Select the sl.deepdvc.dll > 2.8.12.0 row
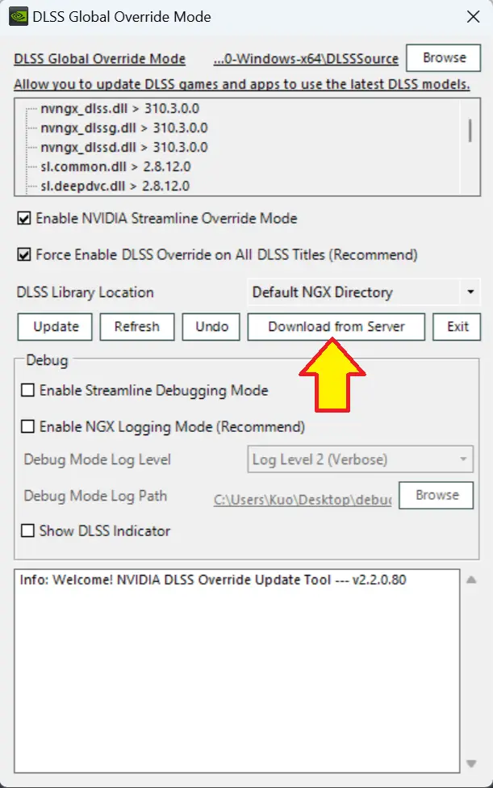The image size is (493, 788). (x=115, y=186)
